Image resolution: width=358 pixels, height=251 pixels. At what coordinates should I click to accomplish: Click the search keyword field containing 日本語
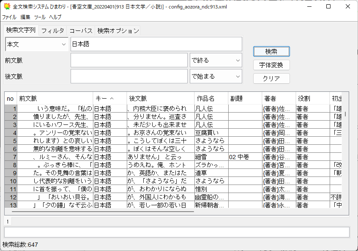click(x=156, y=44)
